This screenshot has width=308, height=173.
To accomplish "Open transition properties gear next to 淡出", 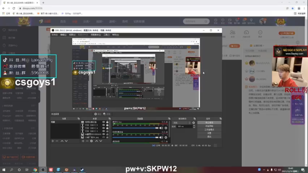I will point(194,123).
